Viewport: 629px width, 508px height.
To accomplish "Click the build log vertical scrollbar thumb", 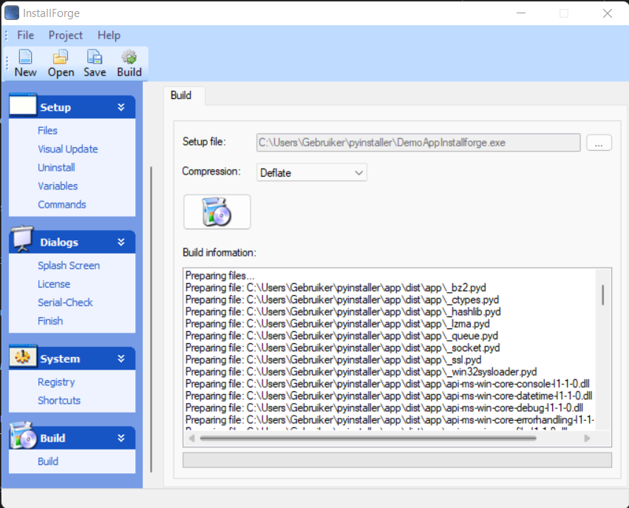I will pyautogui.click(x=602, y=294).
